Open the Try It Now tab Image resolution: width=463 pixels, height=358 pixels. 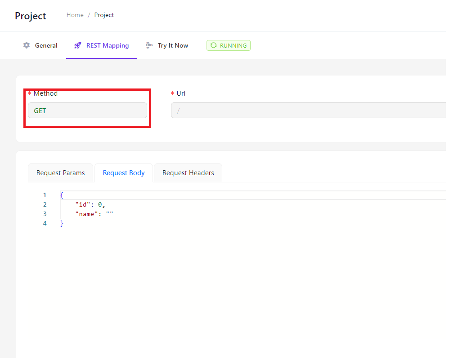(x=167, y=45)
